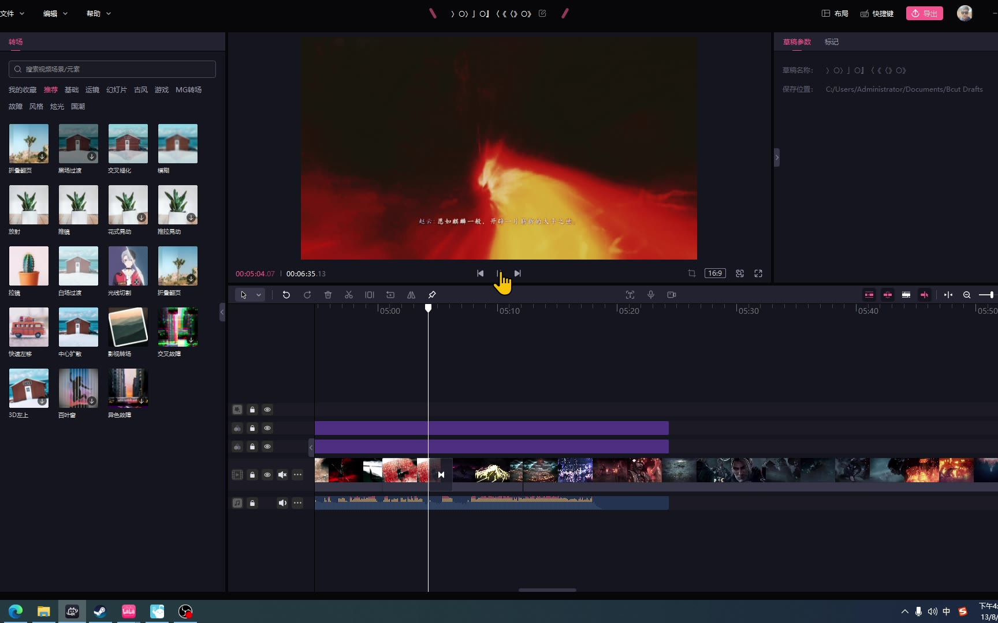Collapse the left transitions panel
The height and width of the screenshot is (623, 998).
(222, 312)
